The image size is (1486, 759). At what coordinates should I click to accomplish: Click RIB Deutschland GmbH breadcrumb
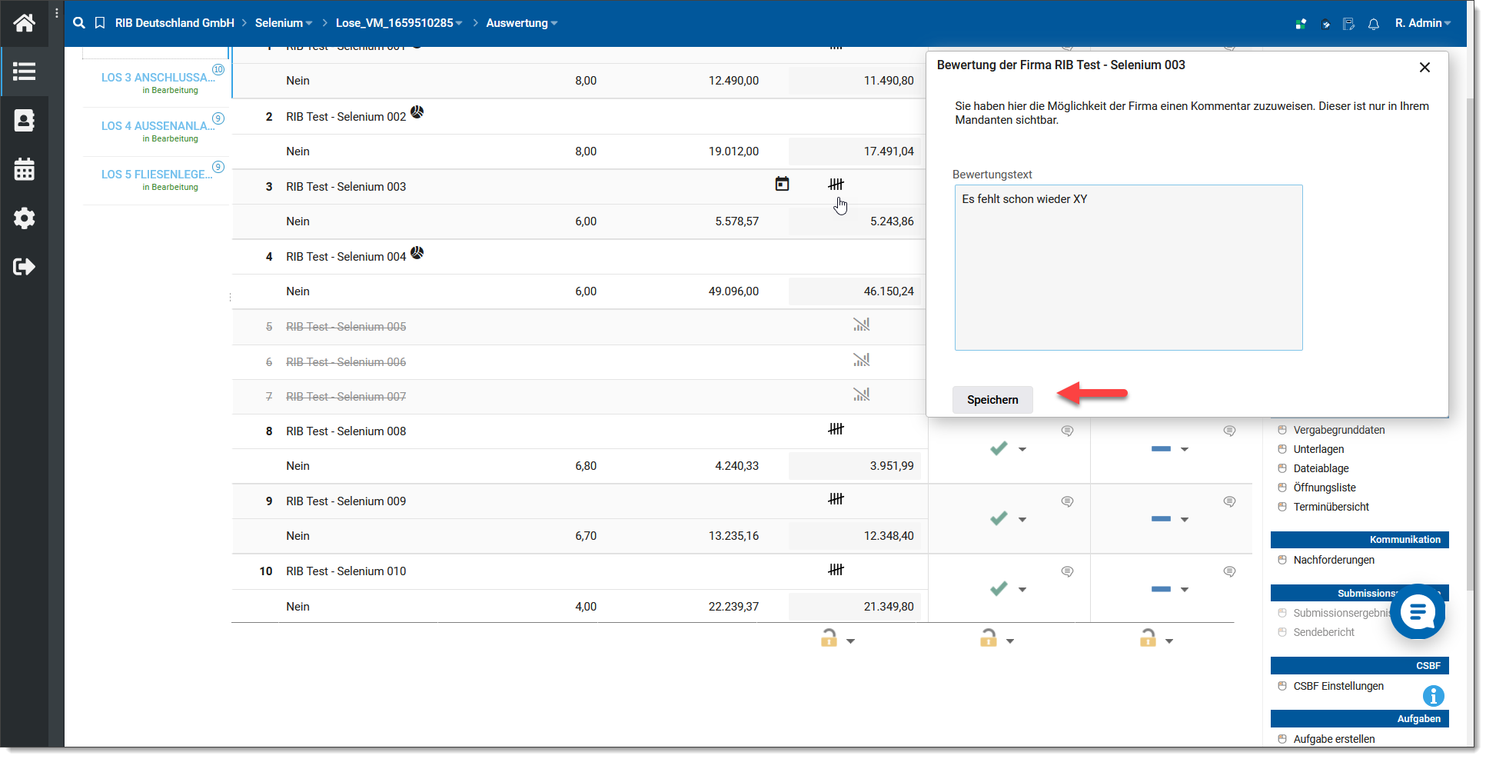click(x=175, y=23)
